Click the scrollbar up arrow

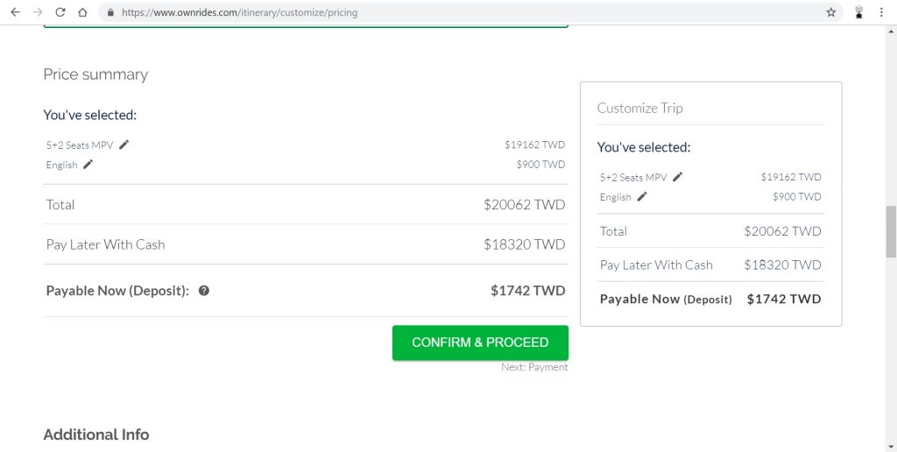(x=891, y=31)
